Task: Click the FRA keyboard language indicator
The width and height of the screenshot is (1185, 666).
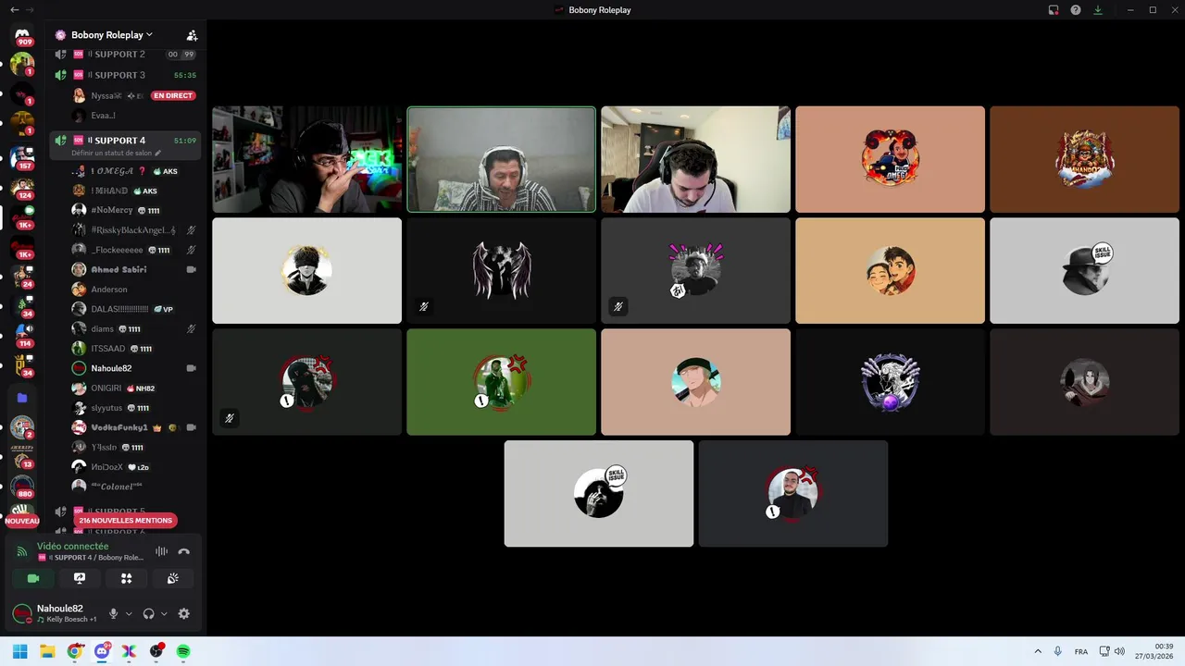Action: (x=1081, y=651)
